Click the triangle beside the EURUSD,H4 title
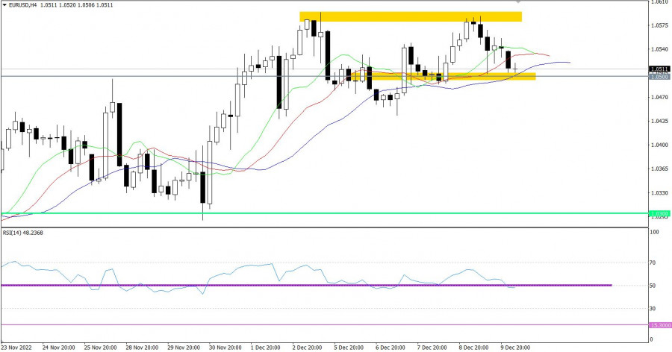Image resolution: width=672 pixels, height=352 pixels. pyautogui.click(x=5, y=5)
